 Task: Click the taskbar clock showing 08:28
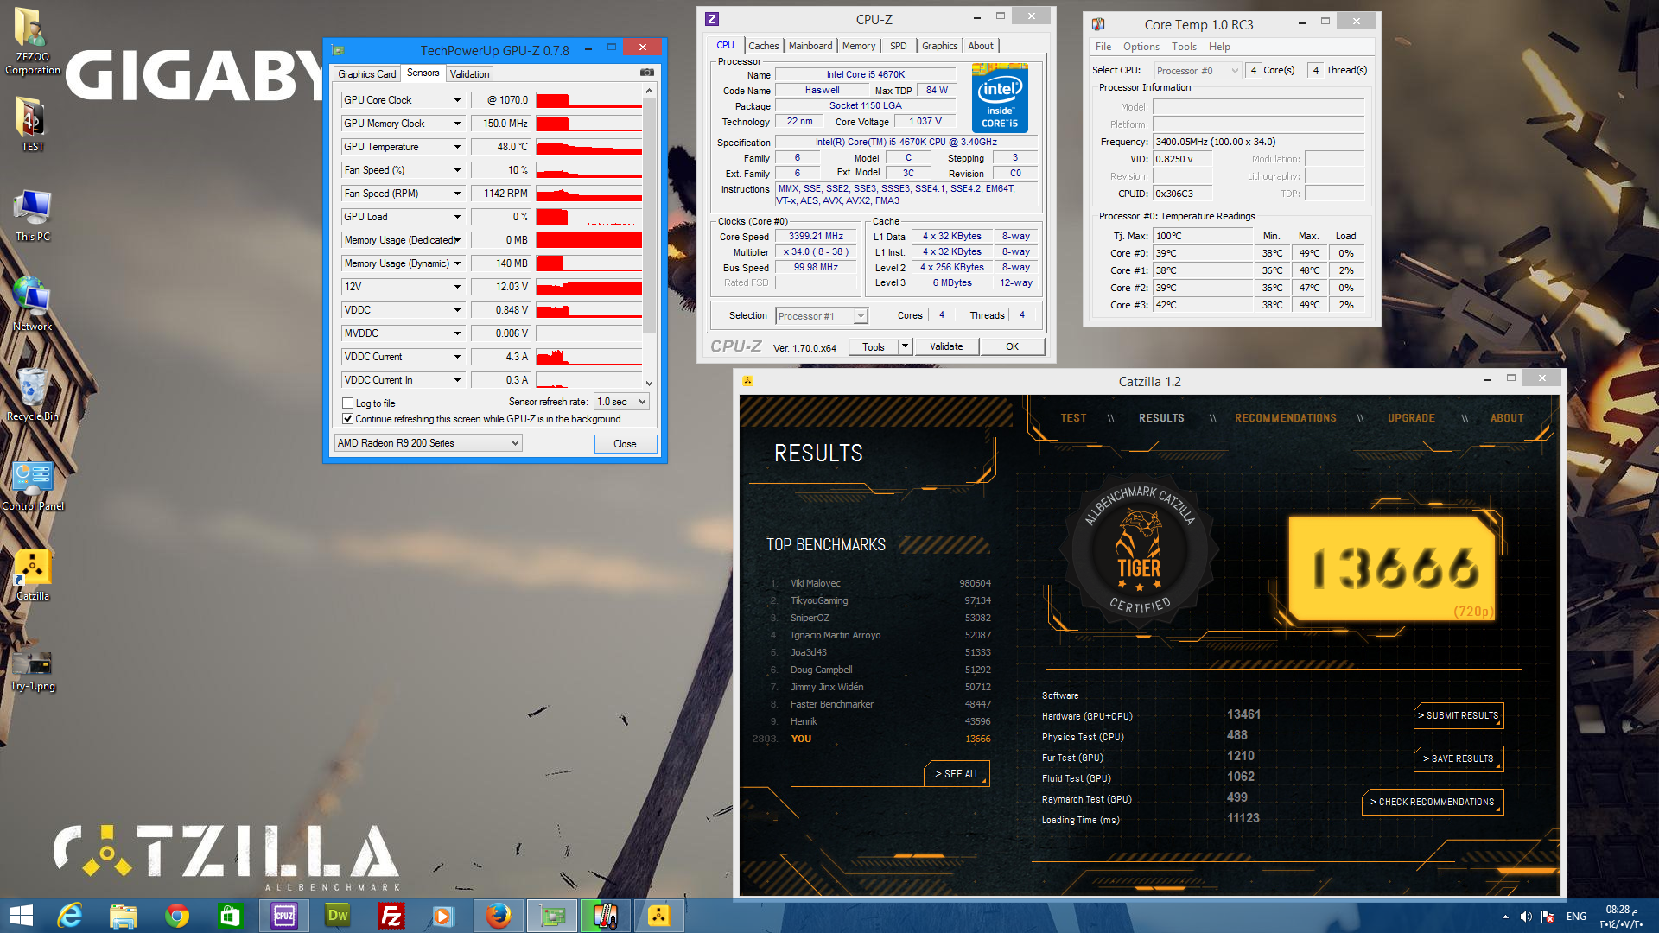coord(1621,917)
